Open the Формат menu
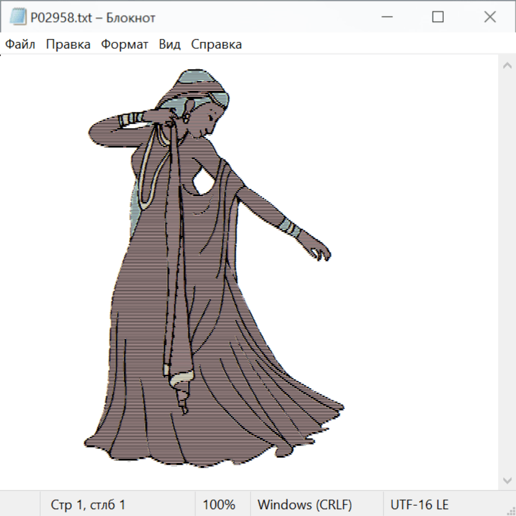Viewport: 516px width, 516px height. pyautogui.click(x=124, y=44)
